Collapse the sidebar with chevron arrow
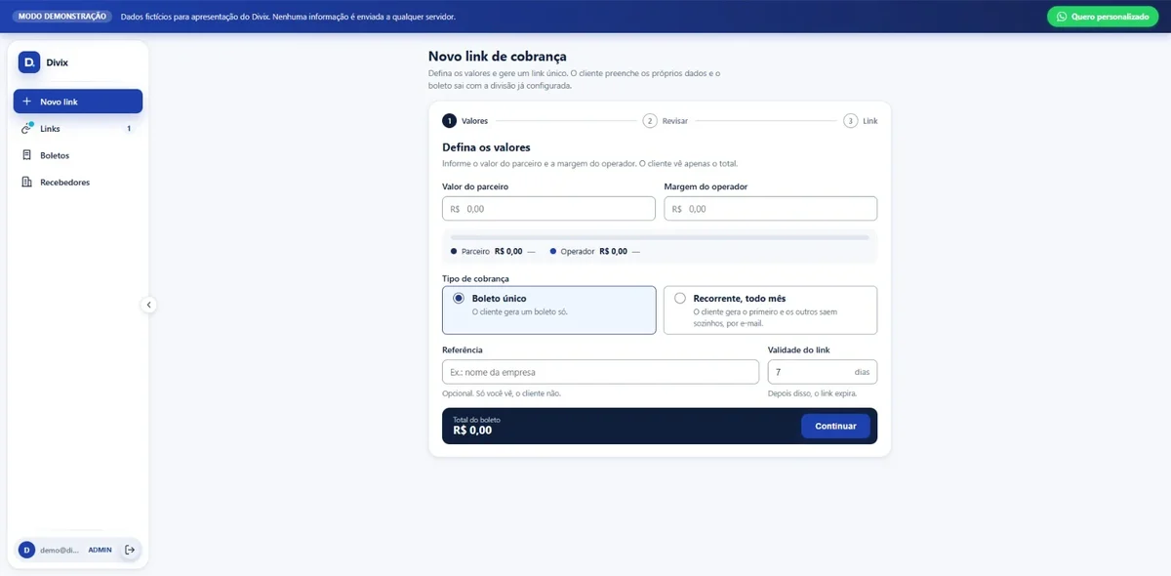Viewport: 1171px width, 576px height. [148, 305]
